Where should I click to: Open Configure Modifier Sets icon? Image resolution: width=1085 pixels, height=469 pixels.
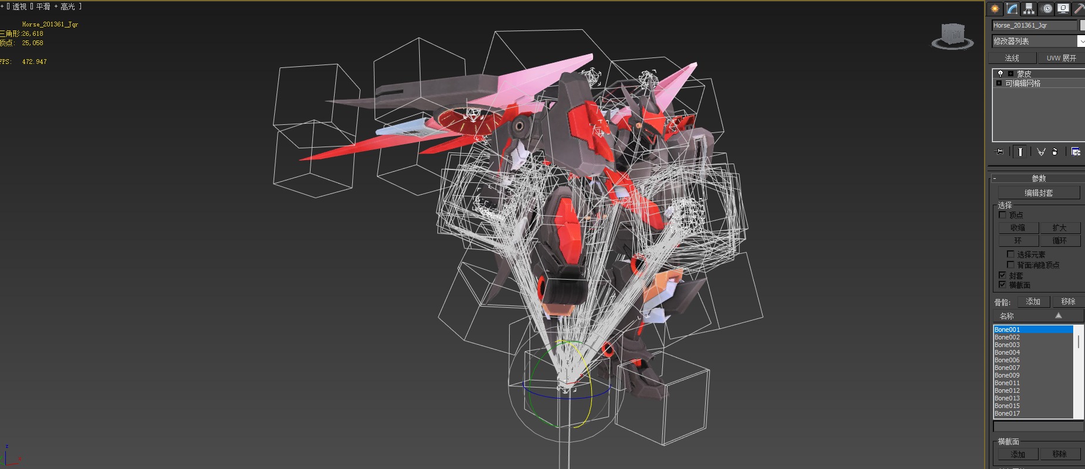[x=1076, y=152]
